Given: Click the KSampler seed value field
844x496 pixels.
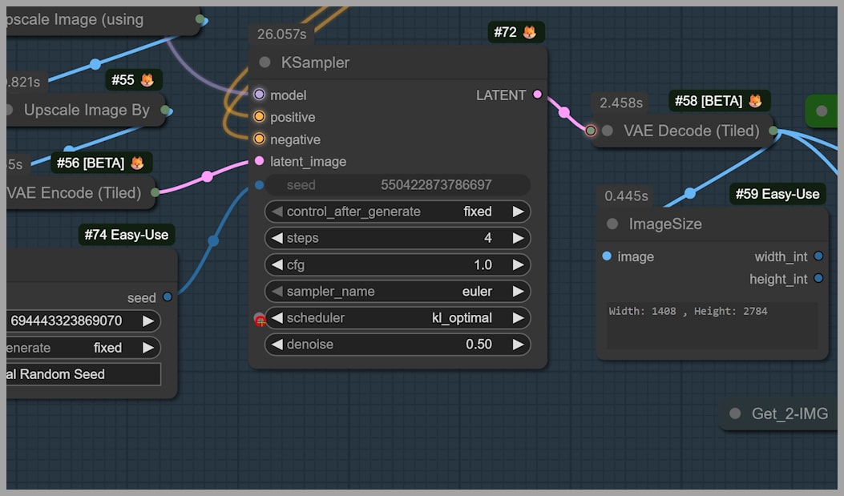Looking at the screenshot, I should 398,185.
